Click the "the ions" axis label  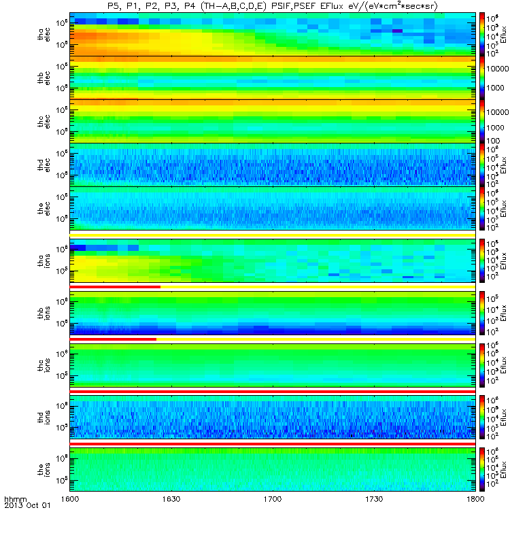(44, 469)
